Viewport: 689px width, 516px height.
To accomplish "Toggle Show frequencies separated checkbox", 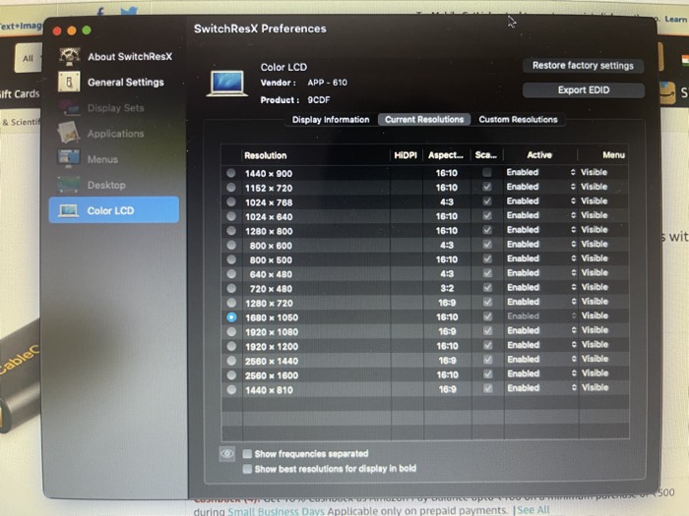I will [247, 454].
